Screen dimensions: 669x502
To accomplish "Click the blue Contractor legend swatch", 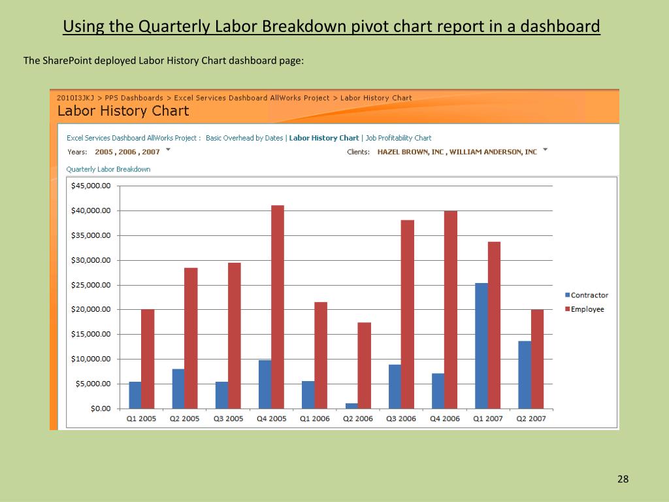I will (x=568, y=295).
